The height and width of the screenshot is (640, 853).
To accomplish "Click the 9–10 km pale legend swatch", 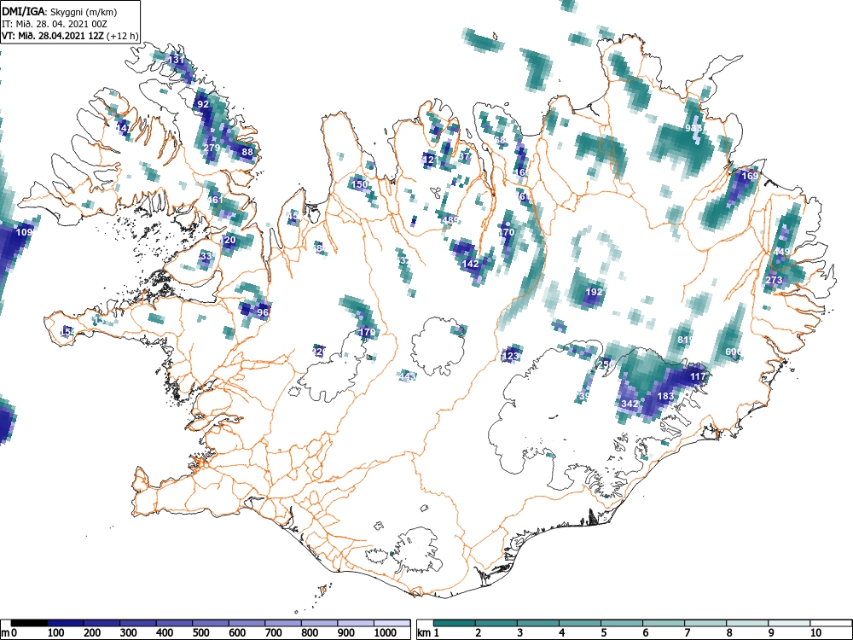I will tap(789, 623).
